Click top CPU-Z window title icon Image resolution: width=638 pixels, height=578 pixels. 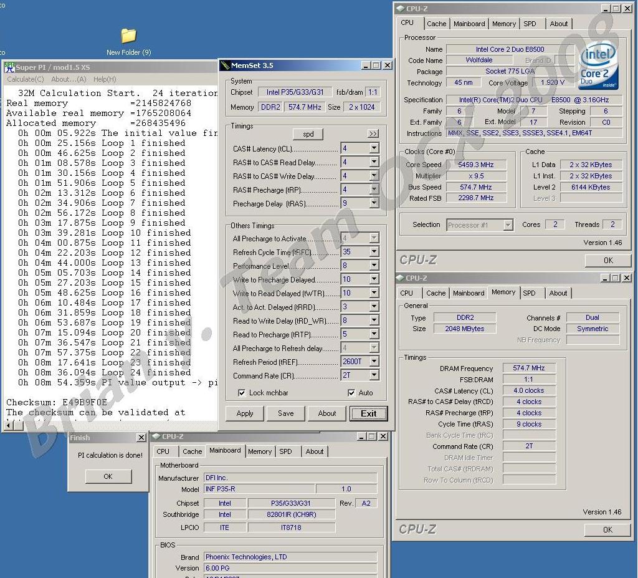[401, 9]
